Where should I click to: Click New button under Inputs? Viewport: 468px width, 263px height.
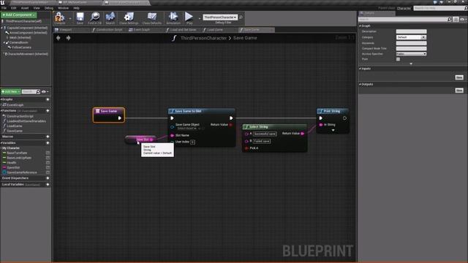click(x=459, y=77)
